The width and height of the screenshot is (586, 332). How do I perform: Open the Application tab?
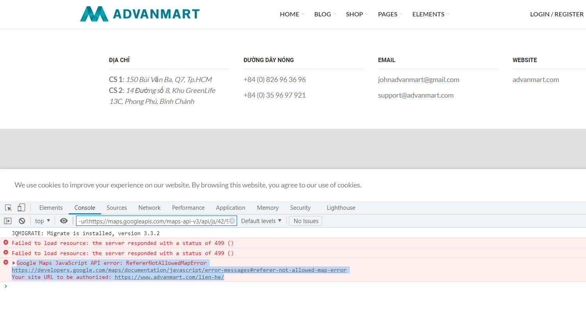[x=231, y=208]
